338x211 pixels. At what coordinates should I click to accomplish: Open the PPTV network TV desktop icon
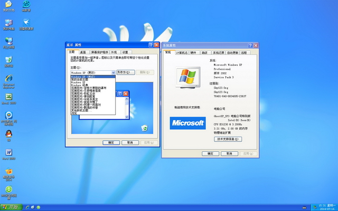(8, 118)
